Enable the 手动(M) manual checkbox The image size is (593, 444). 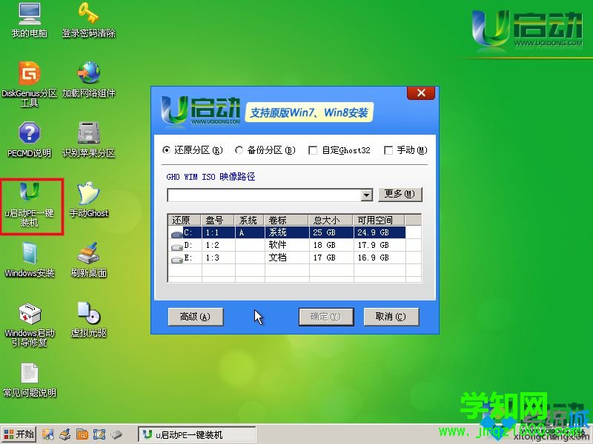(x=389, y=150)
